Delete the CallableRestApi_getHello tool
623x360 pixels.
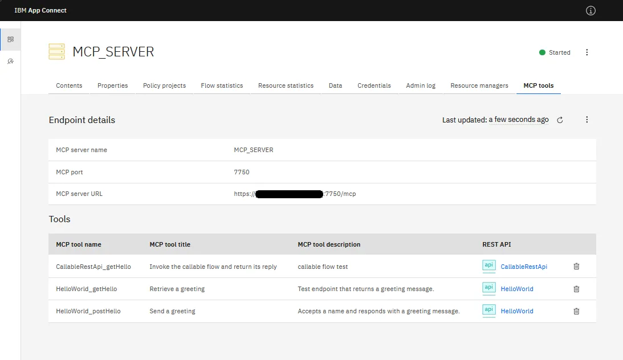(x=576, y=267)
